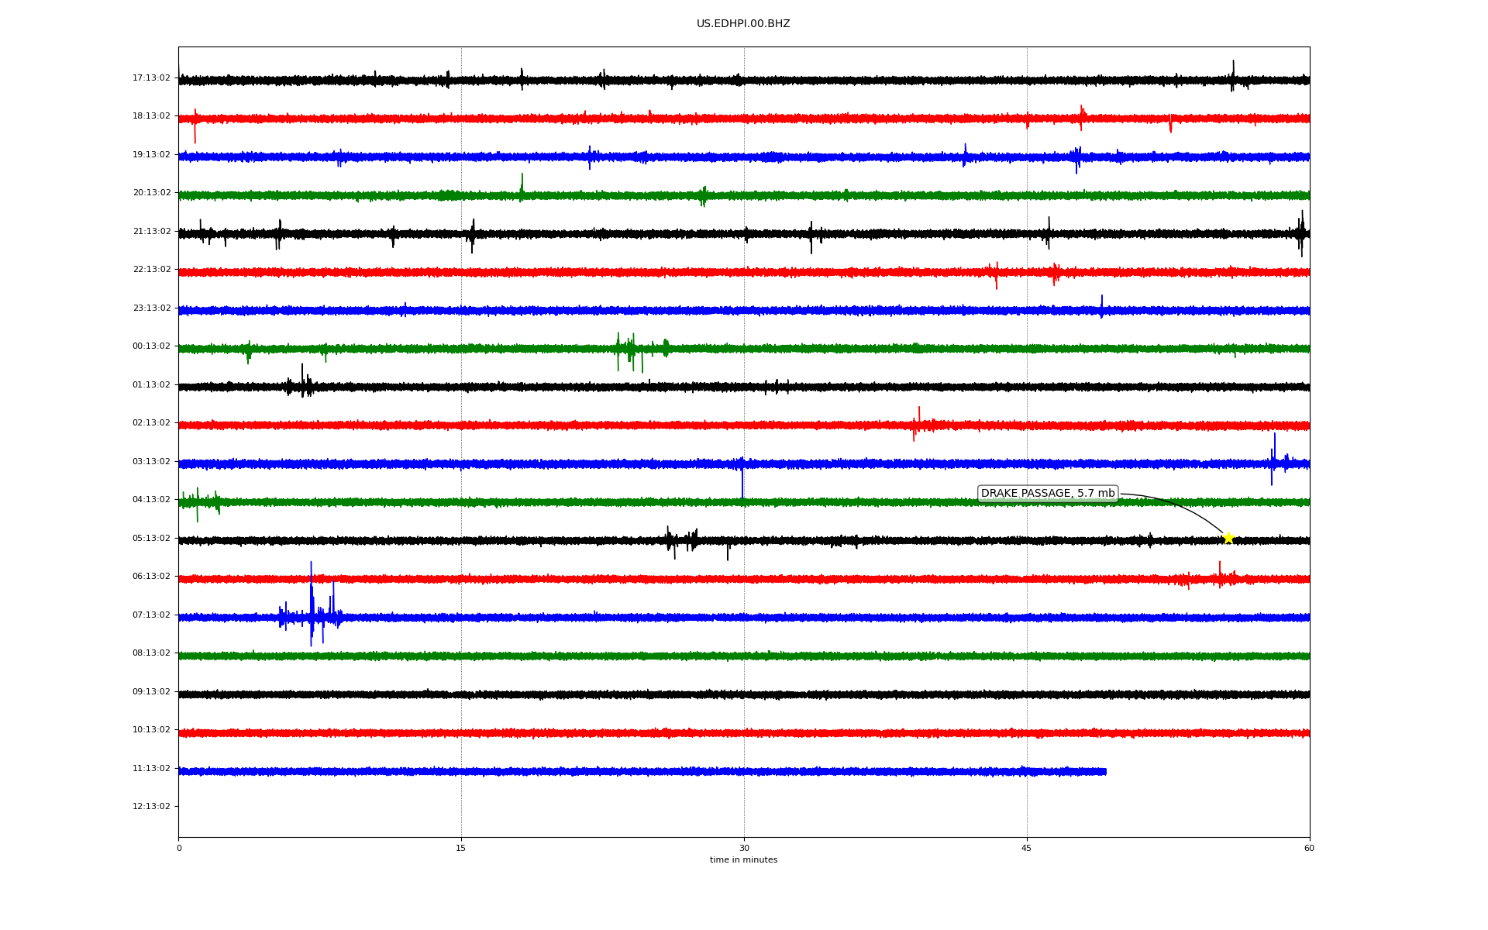Click the 10:13:02 time label

151,730
